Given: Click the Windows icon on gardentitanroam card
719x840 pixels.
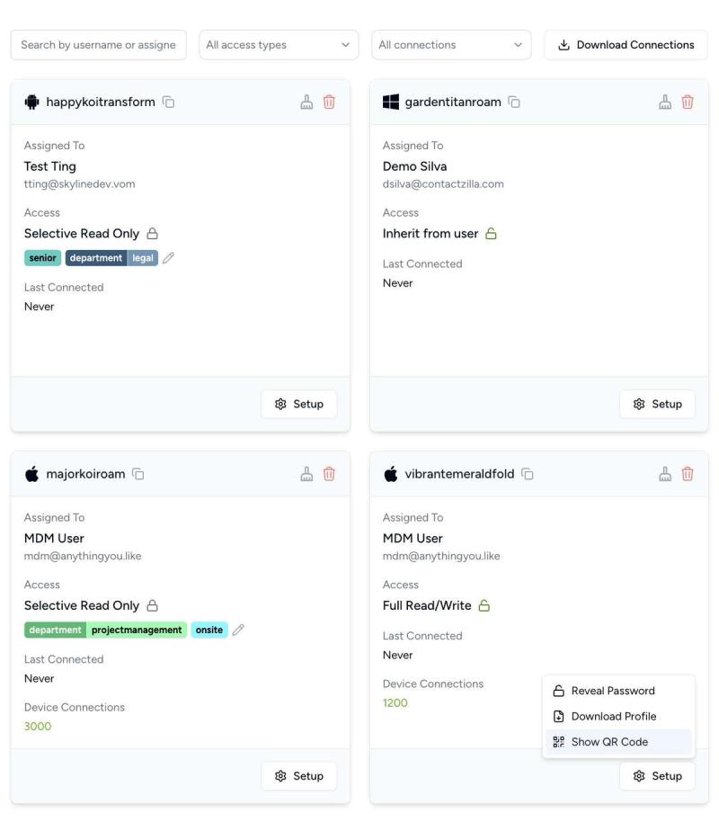Looking at the screenshot, I should [391, 102].
